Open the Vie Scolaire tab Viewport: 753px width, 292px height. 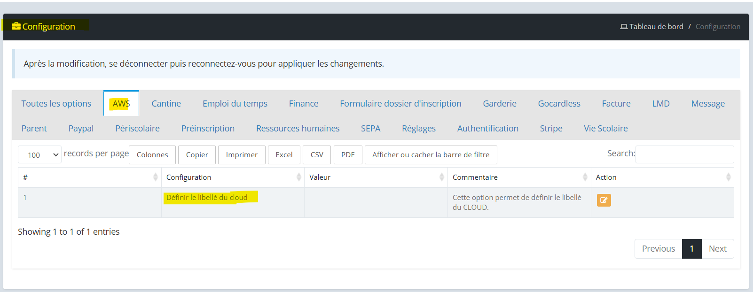point(606,128)
